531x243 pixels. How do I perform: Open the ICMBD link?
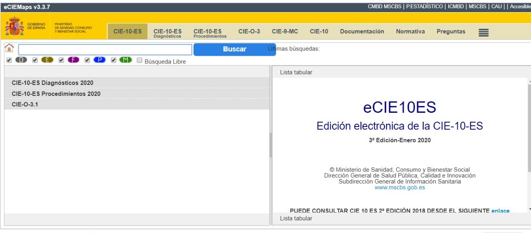(x=456, y=6)
